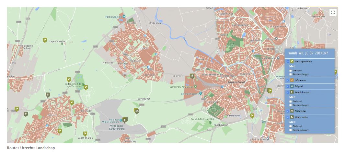Toggle the Infocentra checkbox off

click(288, 80)
